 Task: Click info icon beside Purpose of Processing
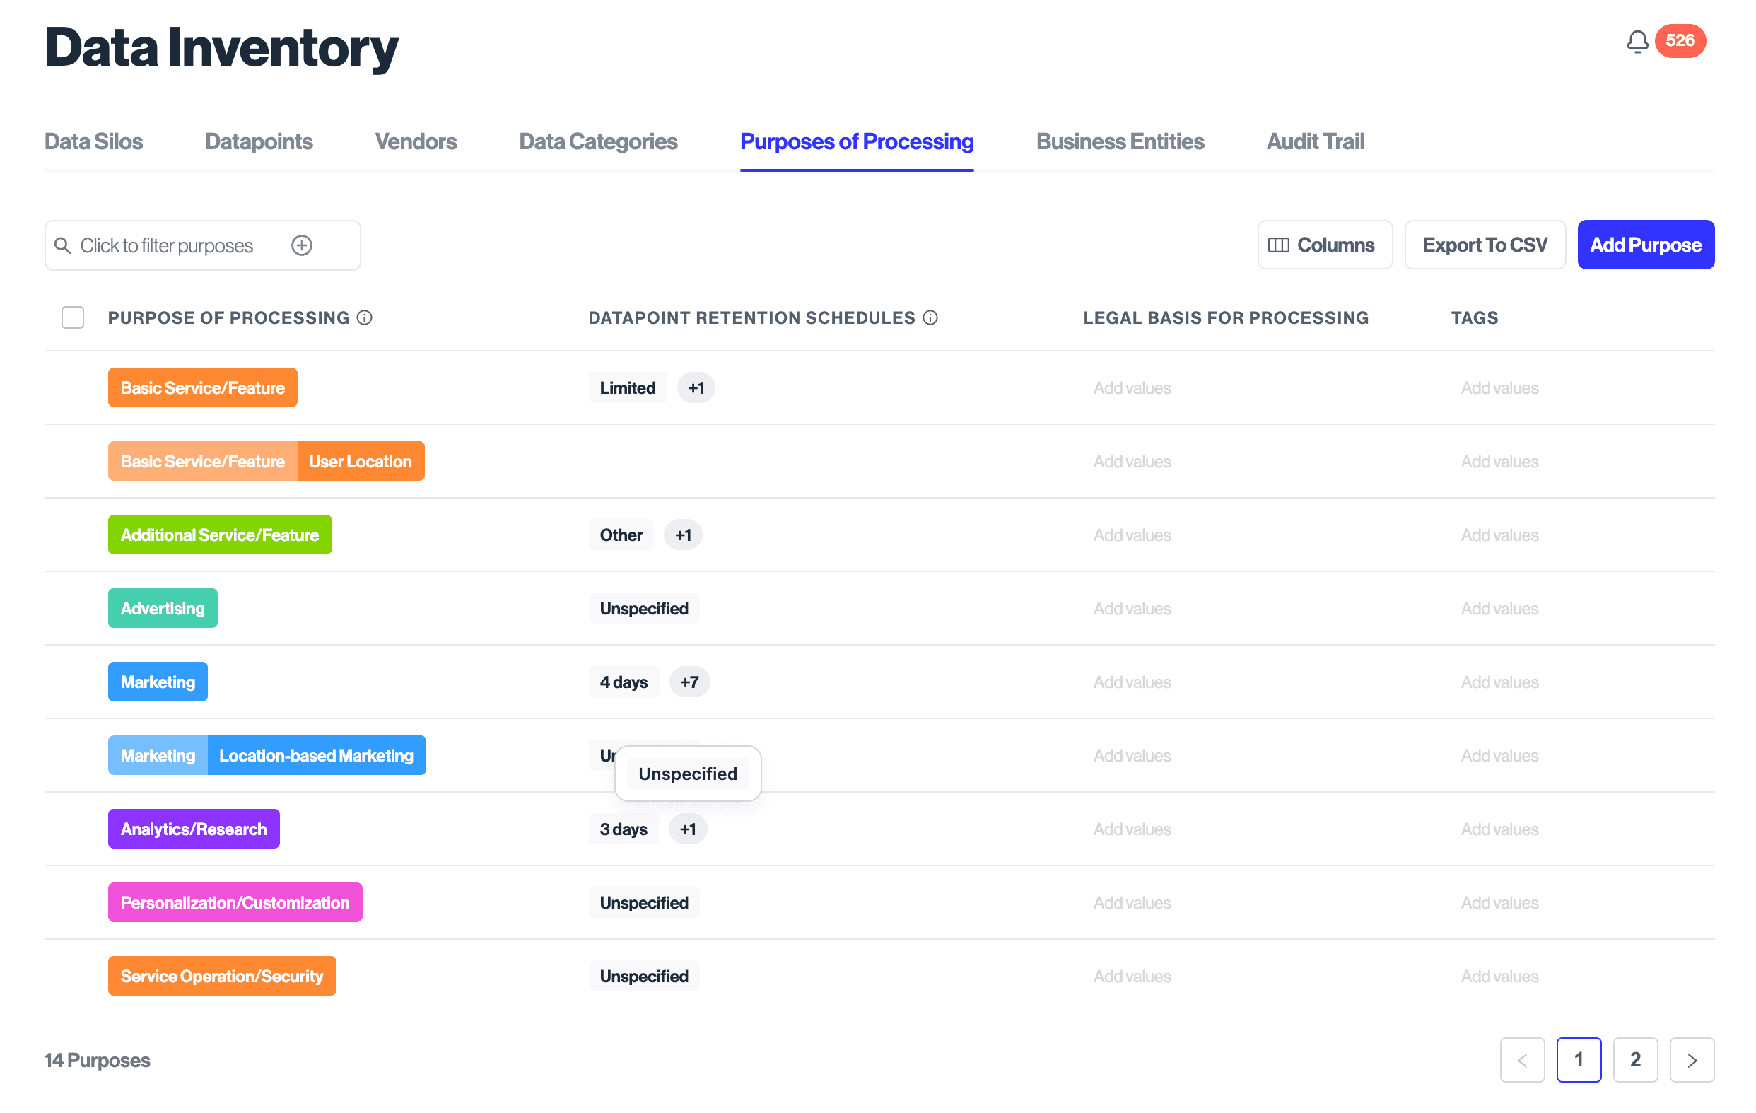coord(365,317)
